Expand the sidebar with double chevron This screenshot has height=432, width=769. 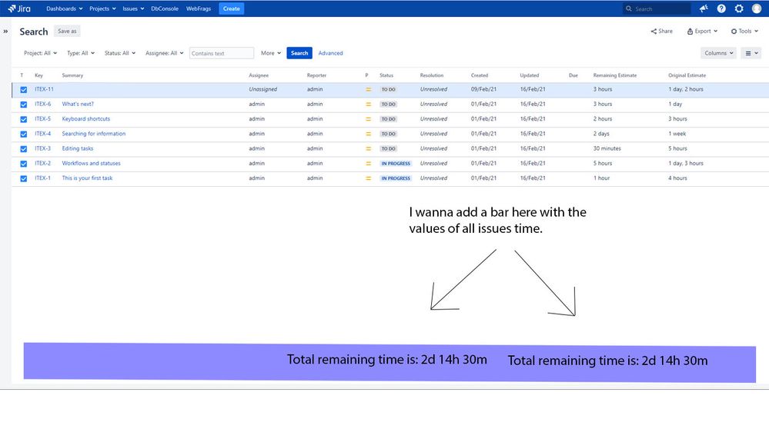[x=5, y=32]
